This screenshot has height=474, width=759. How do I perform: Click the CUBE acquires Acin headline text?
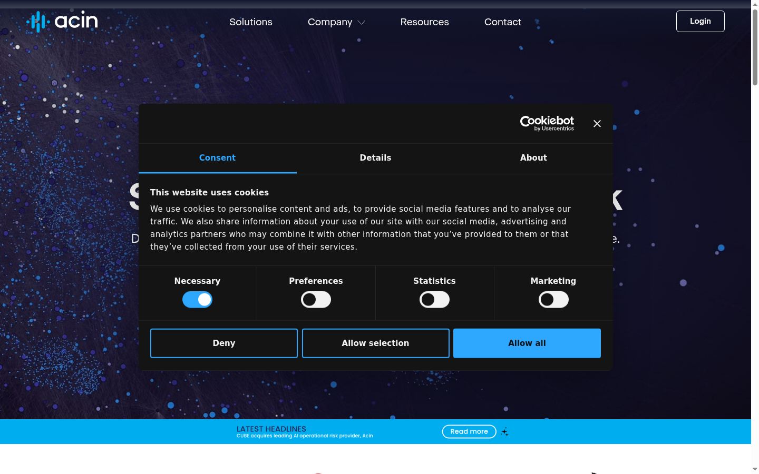tap(305, 436)
